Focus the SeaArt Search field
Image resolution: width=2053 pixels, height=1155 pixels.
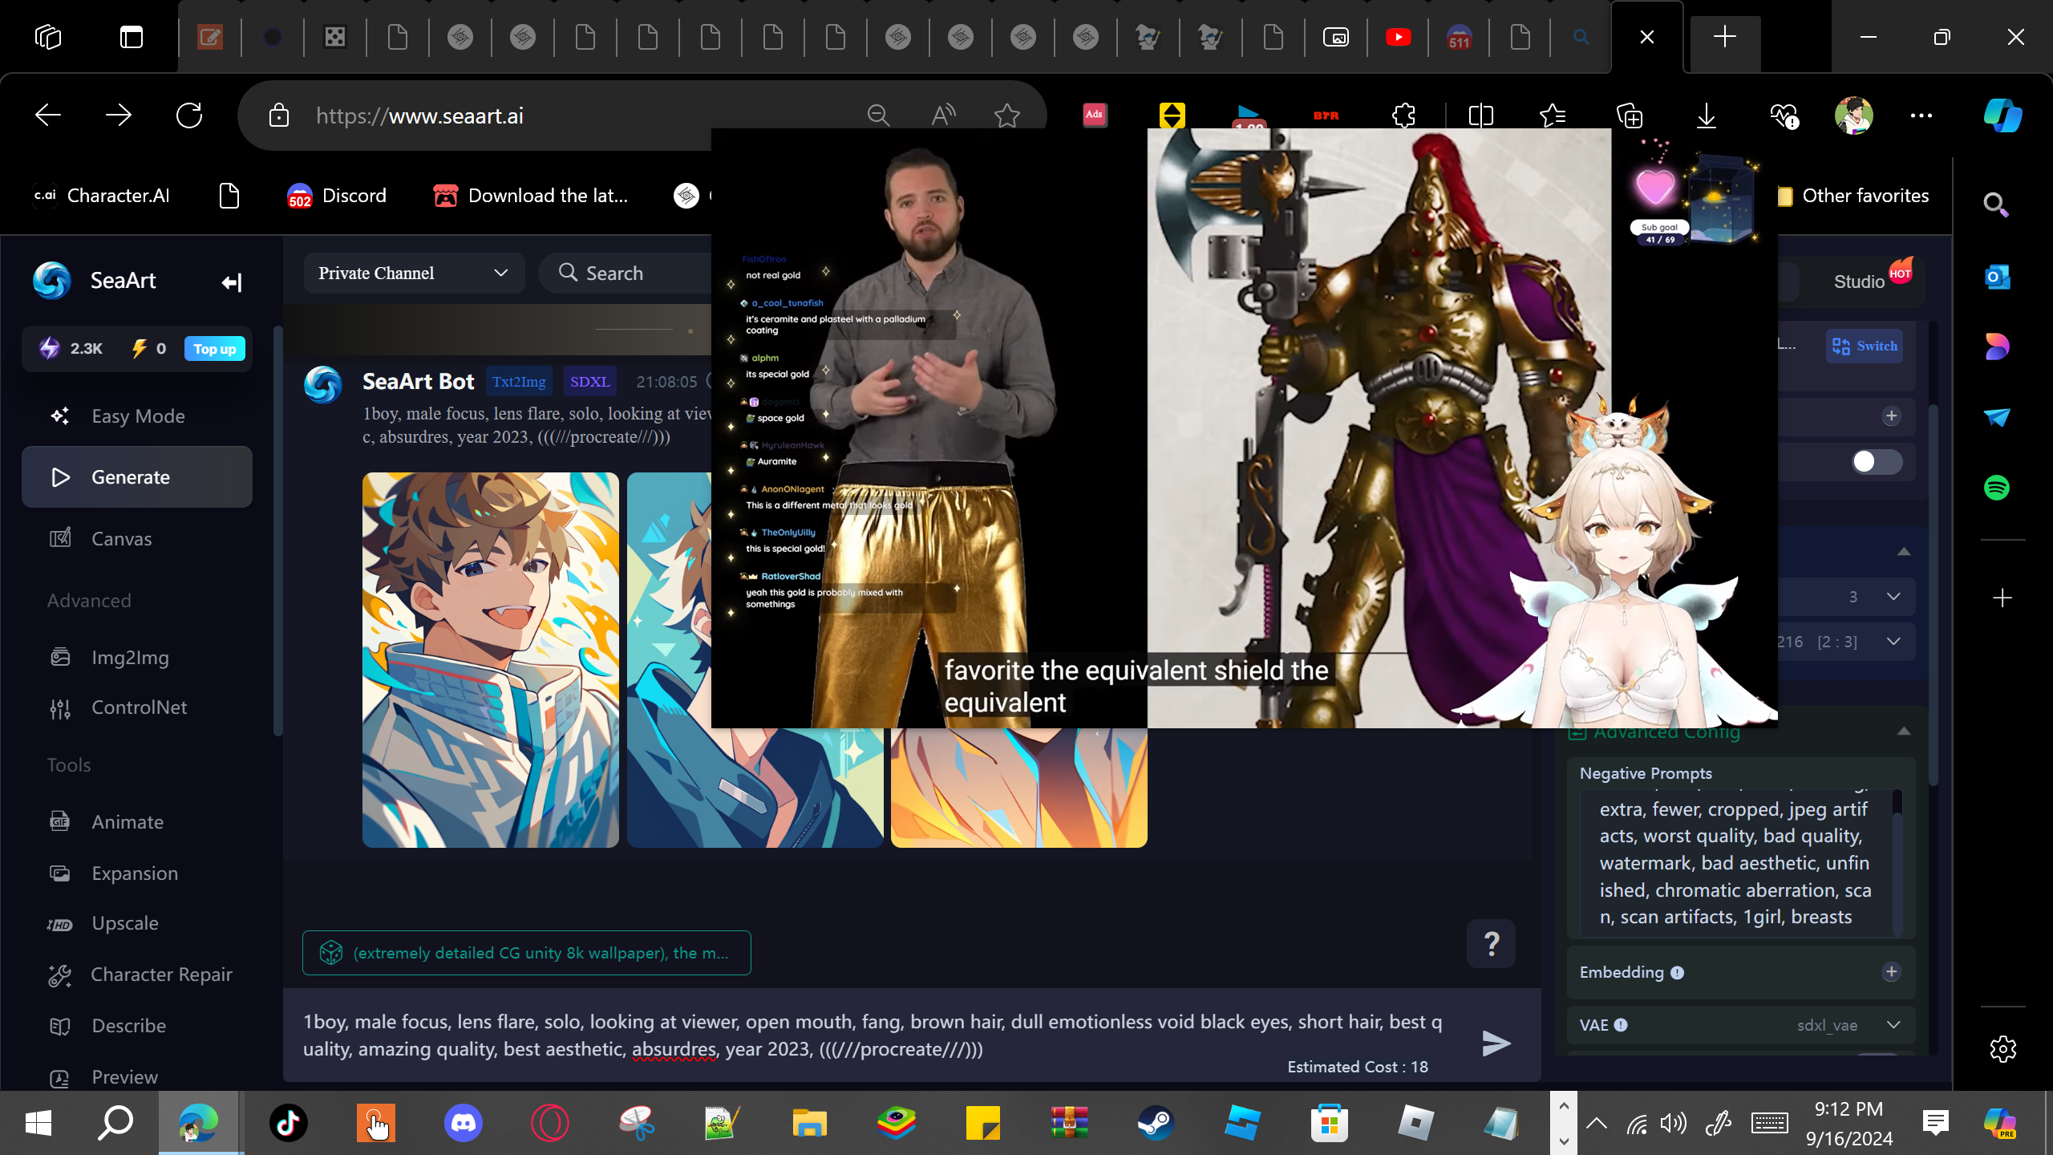tap(626, 274)
